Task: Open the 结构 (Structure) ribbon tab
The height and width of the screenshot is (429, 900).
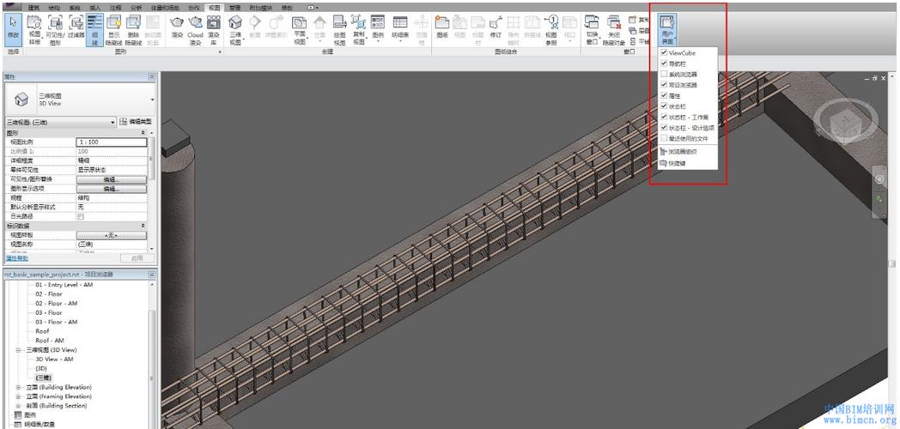Action: pos(53,8)
